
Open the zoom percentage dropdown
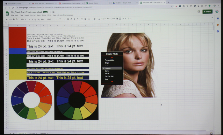pos(24,19)
